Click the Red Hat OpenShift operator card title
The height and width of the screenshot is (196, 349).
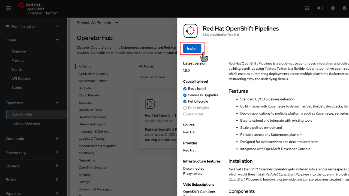point(161,115)
